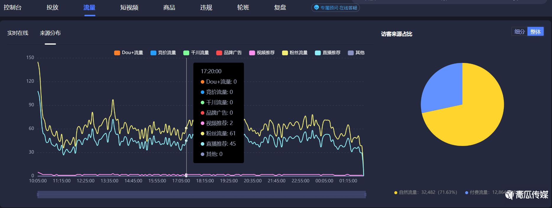The image size is (552, 208).
Task: Select 细分 breakdown view
Action: click(519, 32)
